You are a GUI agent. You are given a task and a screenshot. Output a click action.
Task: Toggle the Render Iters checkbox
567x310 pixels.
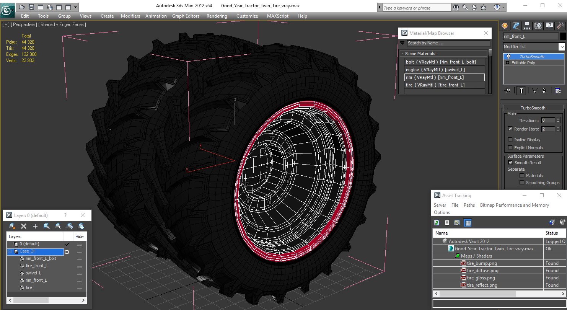(x=510, y=129)
